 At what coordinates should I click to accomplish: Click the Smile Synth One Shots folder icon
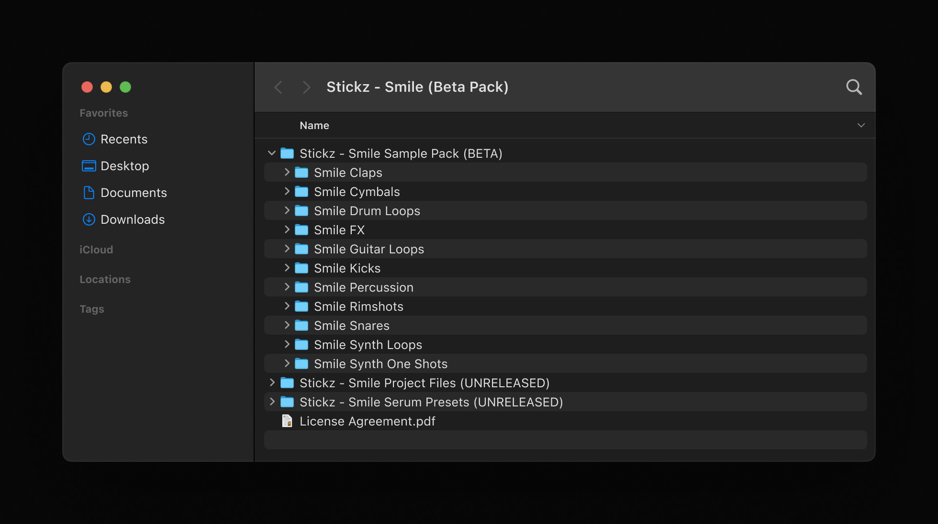point(301,364)
